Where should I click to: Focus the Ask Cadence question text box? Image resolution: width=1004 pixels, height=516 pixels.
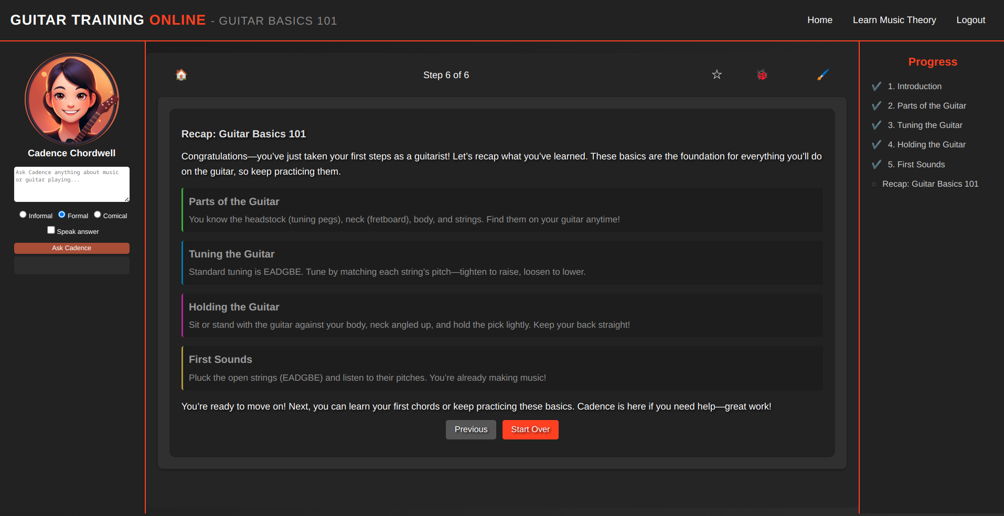72,185
